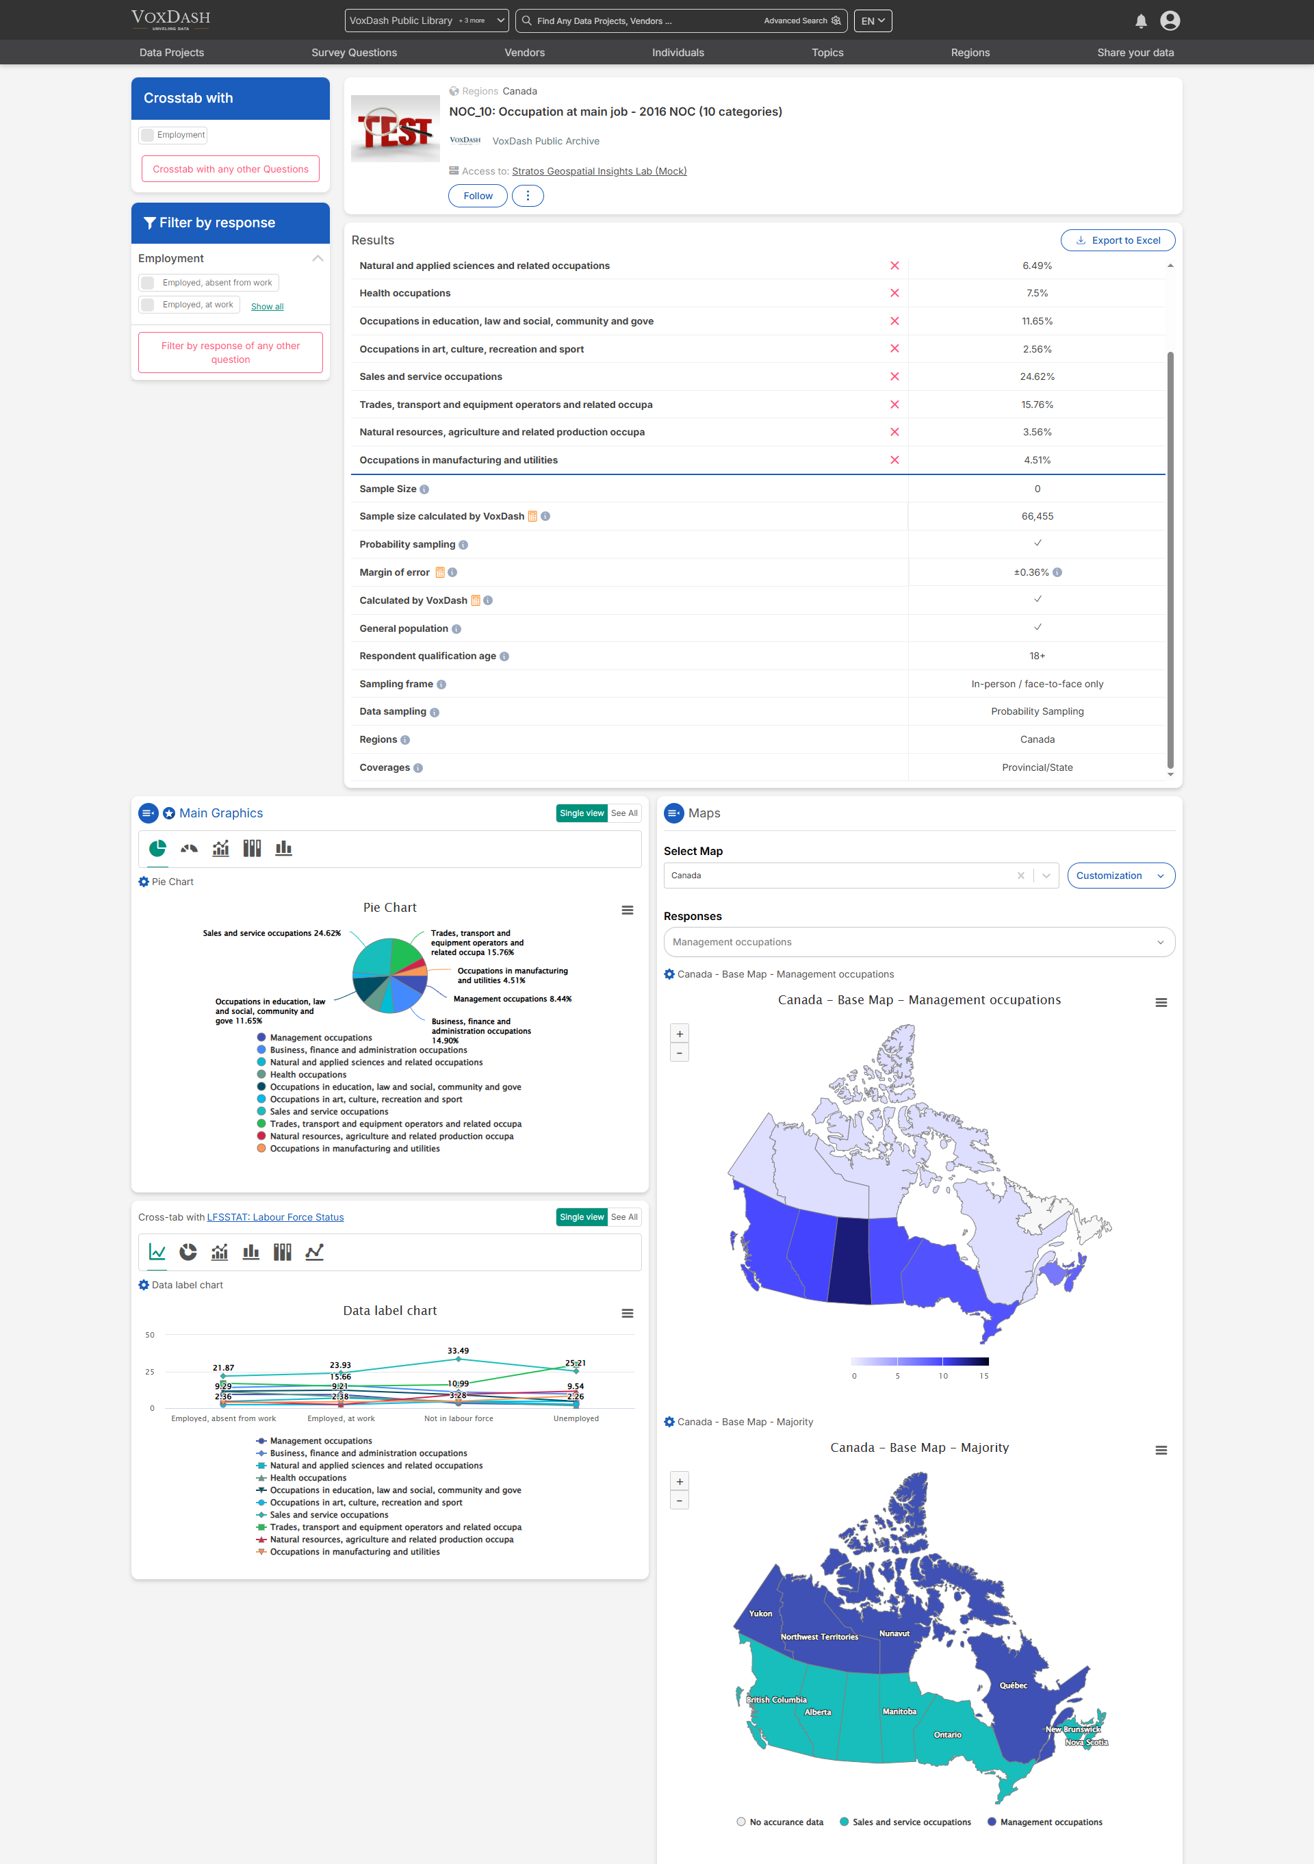This screenshot has width=1314, height=1864.
Task: Open the Responses Management occupations dropdown
Action: click(x=918, y=942)
